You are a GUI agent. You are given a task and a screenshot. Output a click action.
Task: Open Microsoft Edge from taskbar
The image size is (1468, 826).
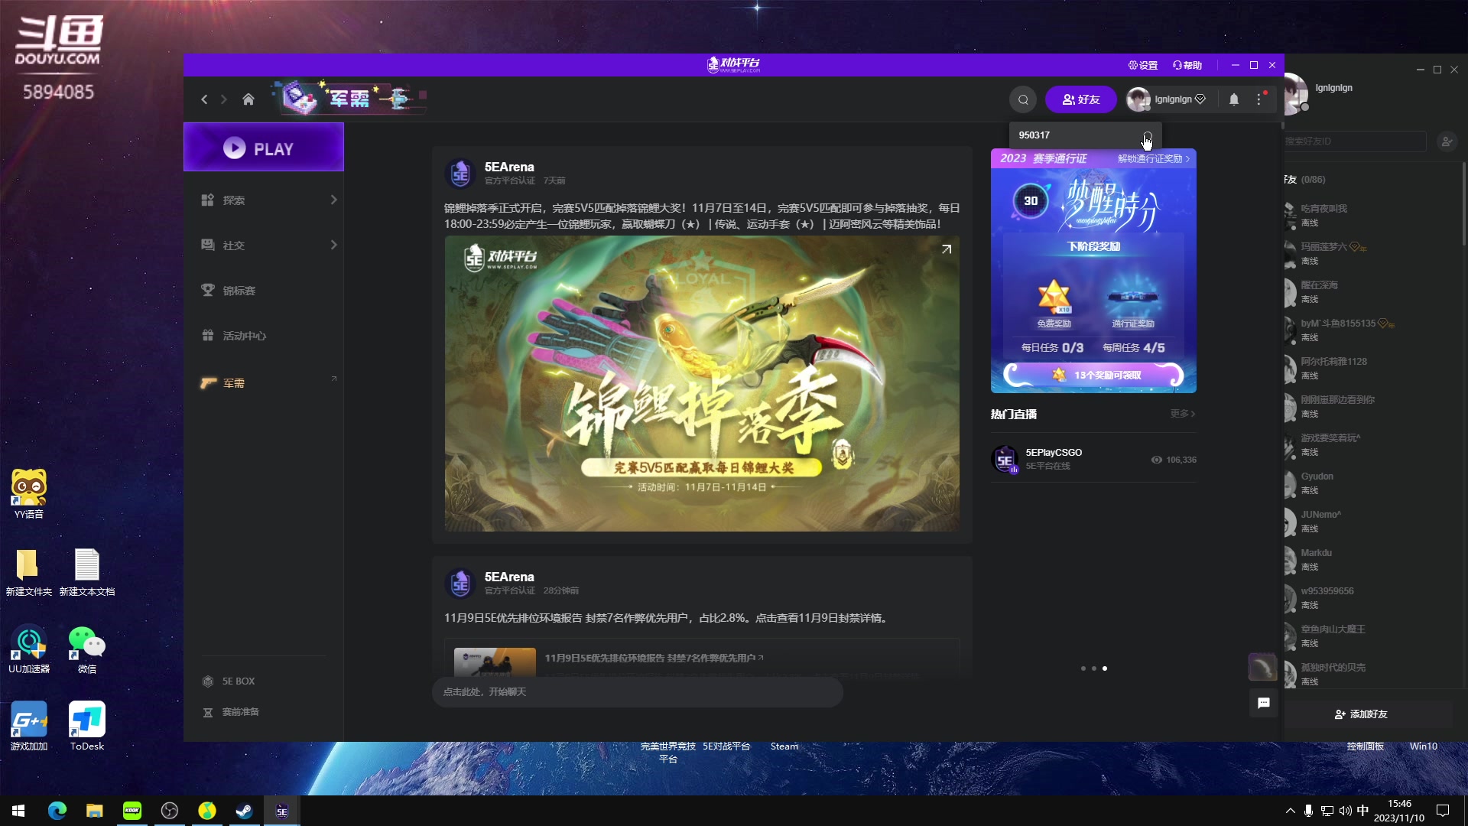click(57, 811)
